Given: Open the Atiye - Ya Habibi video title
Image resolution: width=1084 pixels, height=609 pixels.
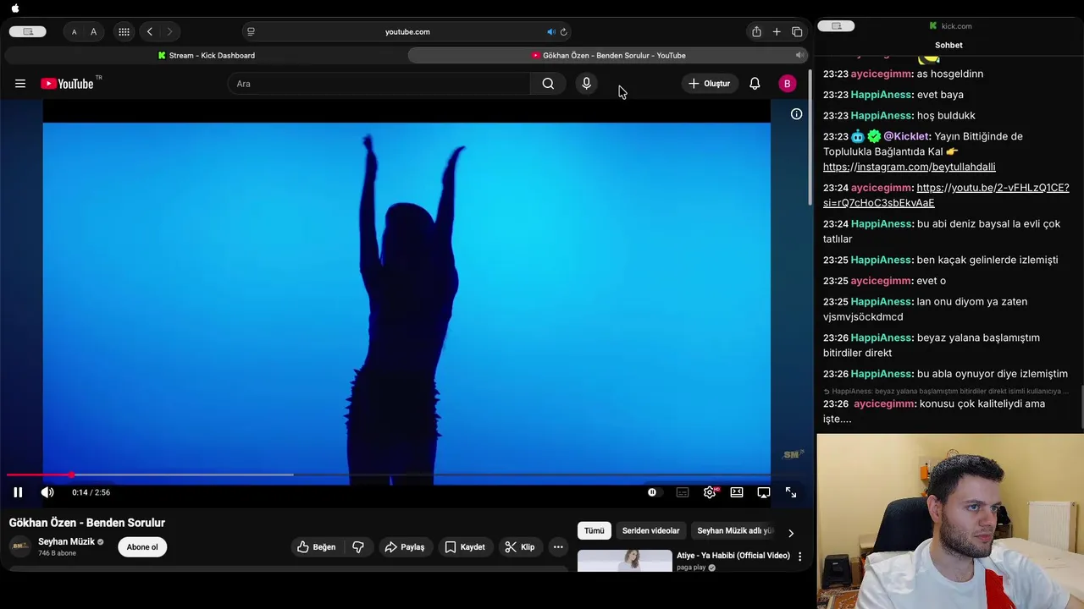Looking at the screenshot, I should [x=733, y=556].
